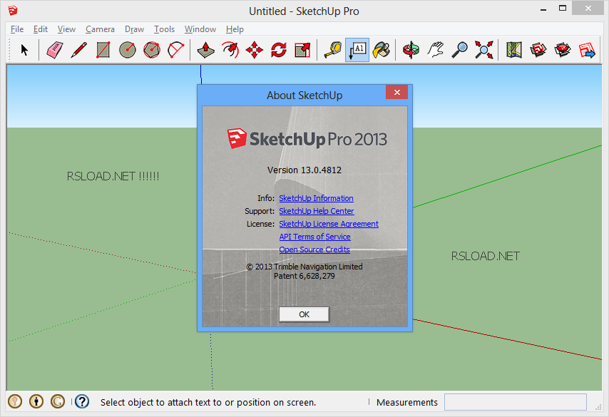
Task: Activate the Offset tool
Action: (230, 50)
